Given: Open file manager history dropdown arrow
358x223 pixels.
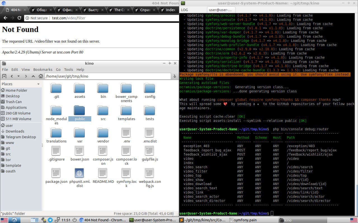Looking at the screenshot, I should click(18, 76).
